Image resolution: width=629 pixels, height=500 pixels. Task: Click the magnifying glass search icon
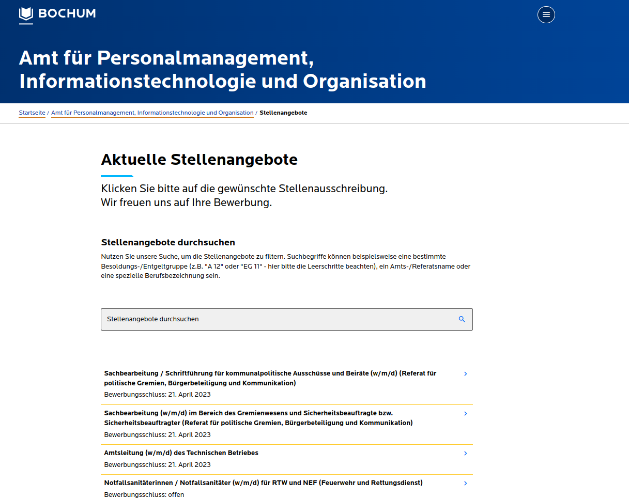462,319
